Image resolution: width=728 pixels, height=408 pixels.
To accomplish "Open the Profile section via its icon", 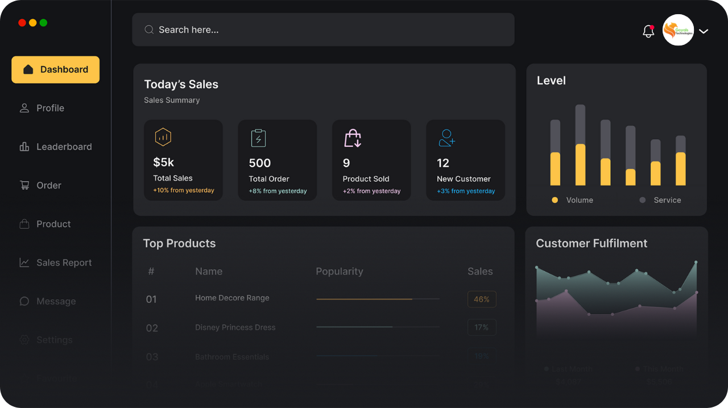I will (x=24, y=107).
